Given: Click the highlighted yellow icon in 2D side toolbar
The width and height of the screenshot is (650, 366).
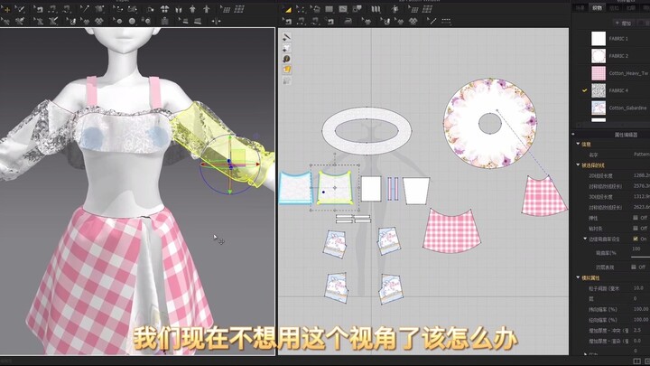Looking at the screenshot, I should point(286,68).
